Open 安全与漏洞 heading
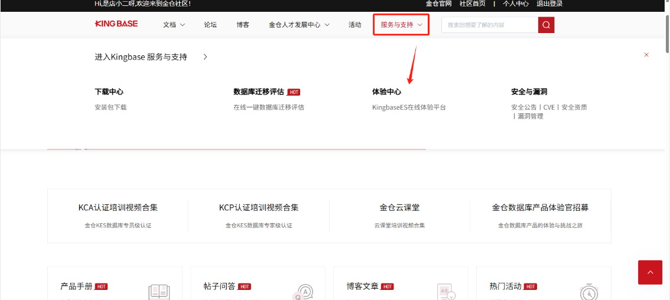Screen dimensions: 670x300 click(x=529, y=92)
